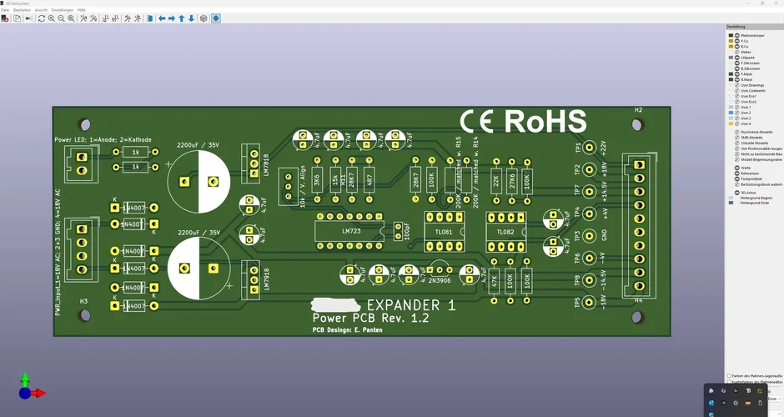Select the User.Comments layer label
This screenshot has height=417, width=784.
[753, 91]
